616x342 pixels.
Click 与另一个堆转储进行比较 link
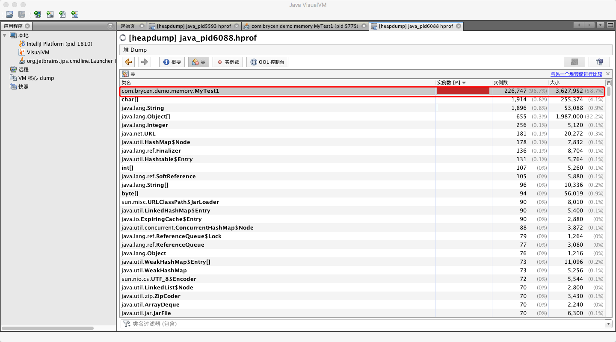click(576, 74)
